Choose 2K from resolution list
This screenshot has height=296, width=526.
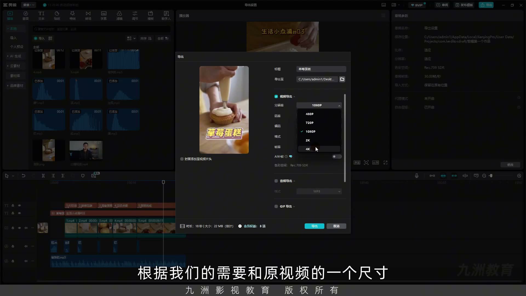(319, 140)
